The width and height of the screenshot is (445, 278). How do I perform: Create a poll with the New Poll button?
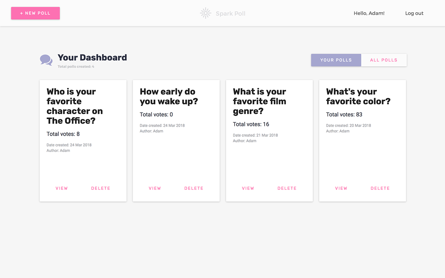coord(35,13)
